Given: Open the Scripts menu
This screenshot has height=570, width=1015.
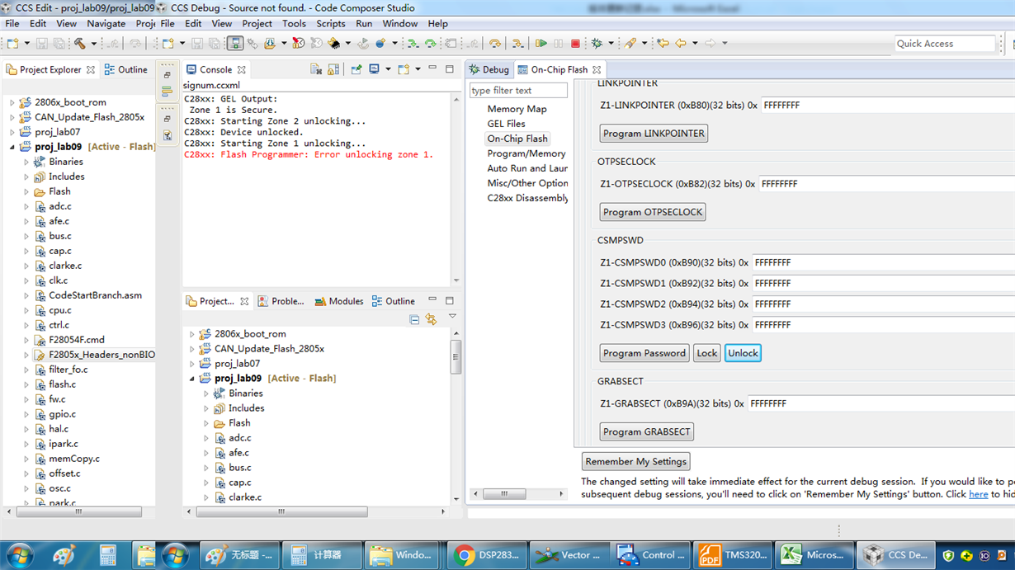Looking at the screenshot, I should pos(331,24).
